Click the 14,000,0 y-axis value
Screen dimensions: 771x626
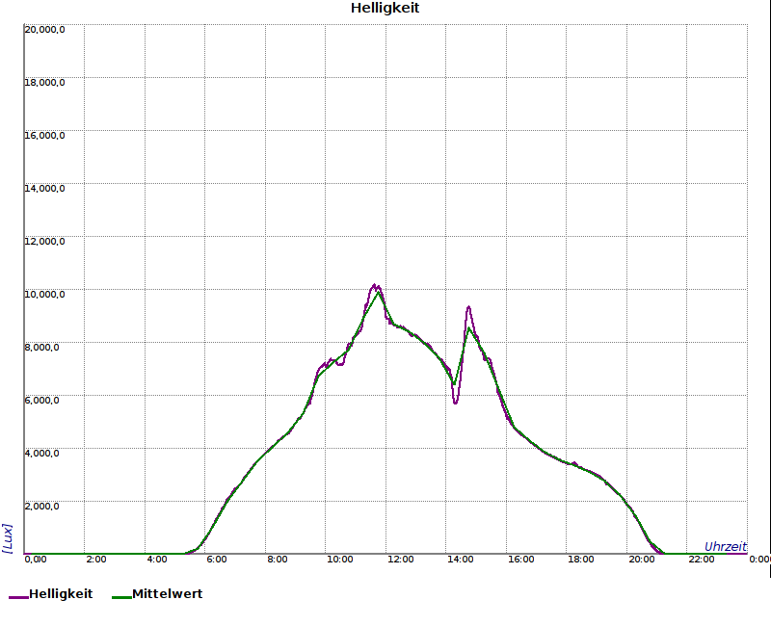44,189
